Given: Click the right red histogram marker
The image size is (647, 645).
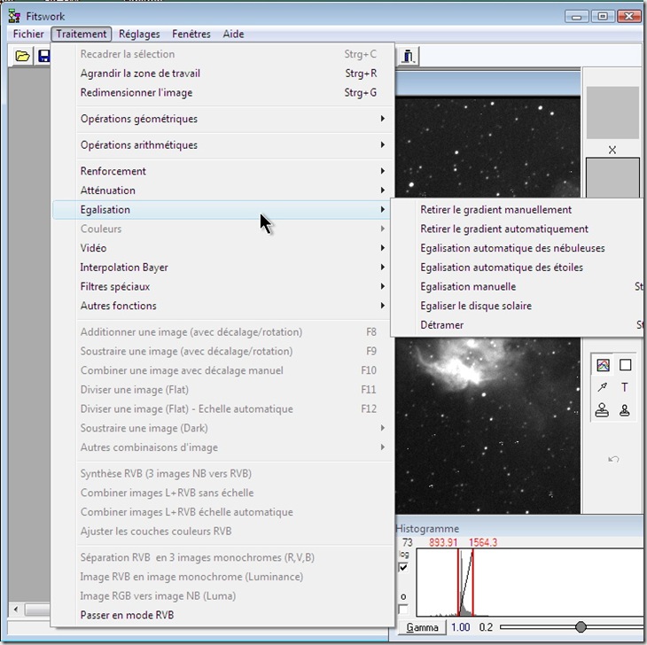Looking at the screenshot, I should coord(473,583).
